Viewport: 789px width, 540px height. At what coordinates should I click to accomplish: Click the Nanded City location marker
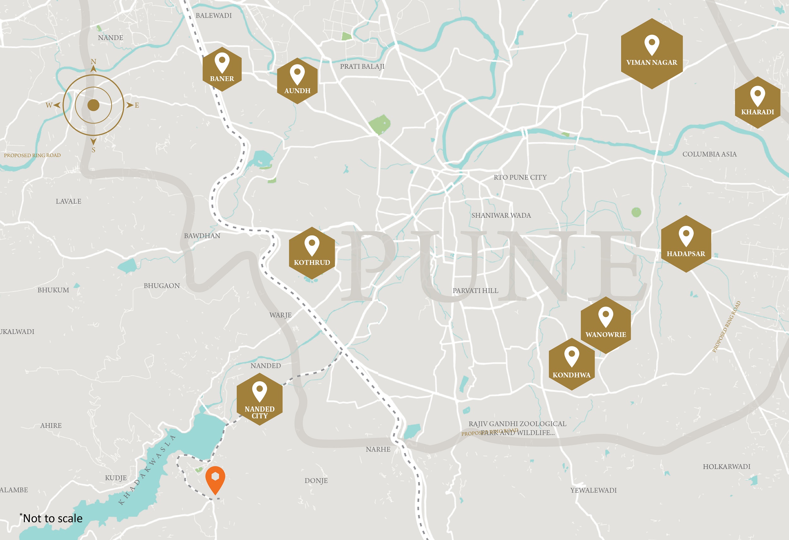click(260, 399)
